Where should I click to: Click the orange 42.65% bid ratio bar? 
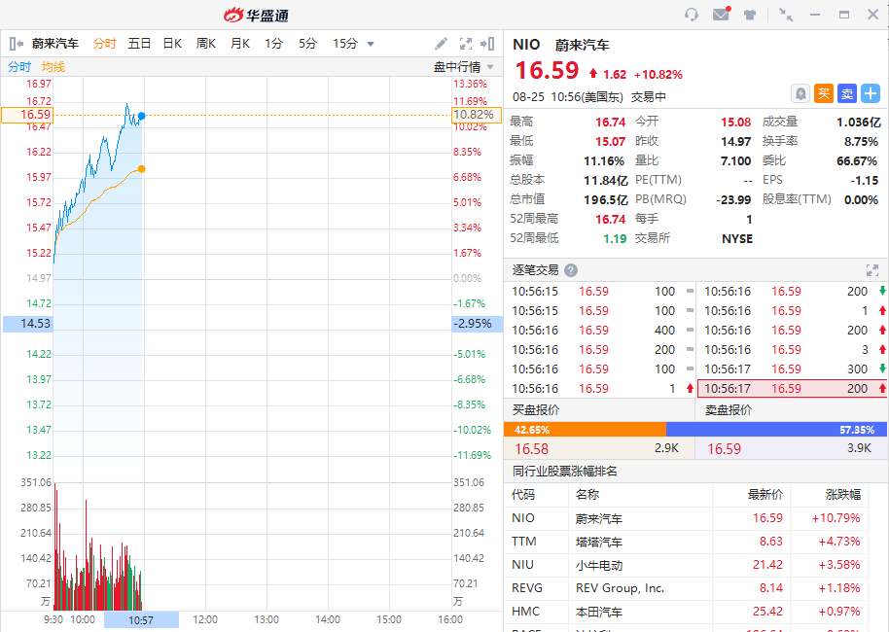[586, 430]
